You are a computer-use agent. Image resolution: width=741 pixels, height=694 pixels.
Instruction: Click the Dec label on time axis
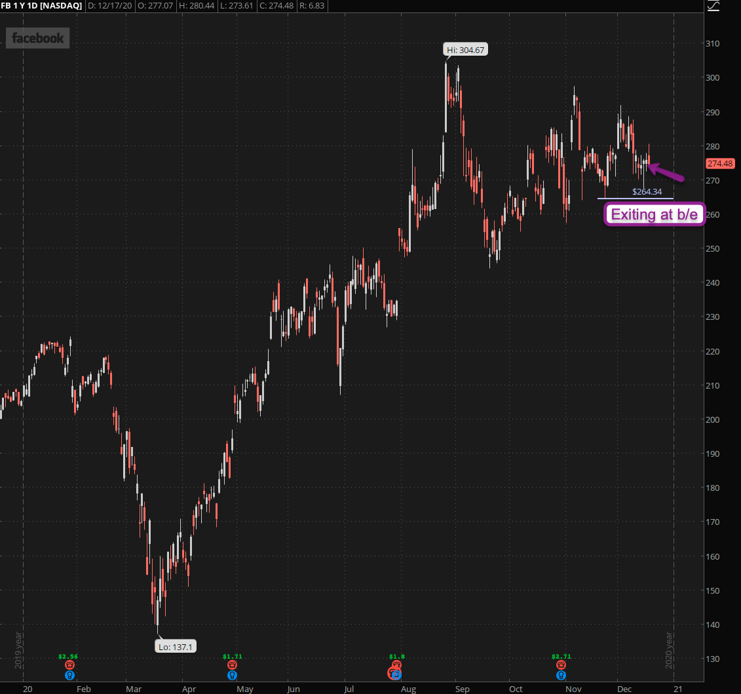click(x=624, y=689)
